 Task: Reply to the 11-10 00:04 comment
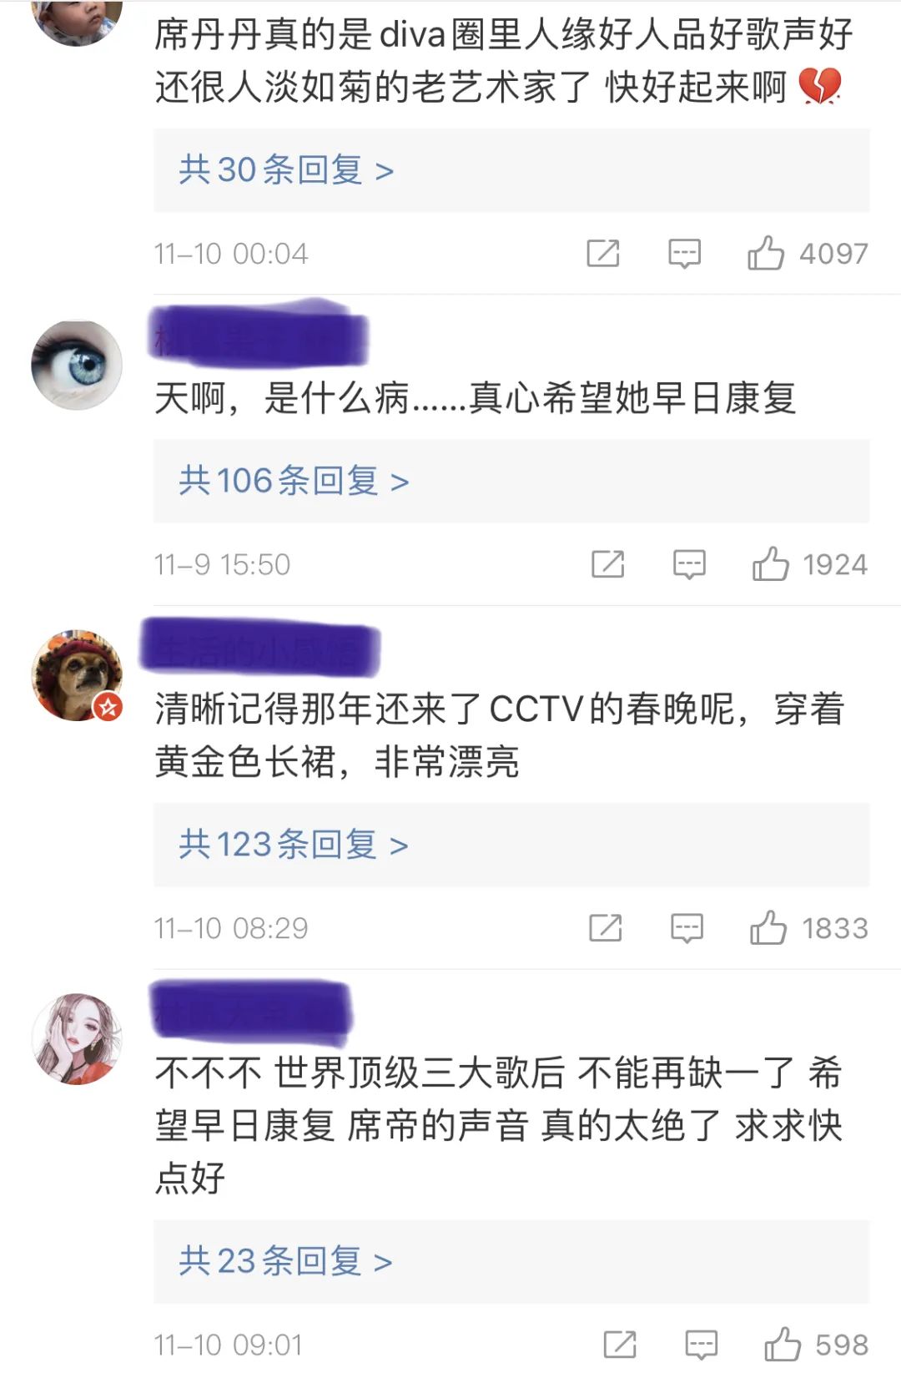(x=684, y=253)
